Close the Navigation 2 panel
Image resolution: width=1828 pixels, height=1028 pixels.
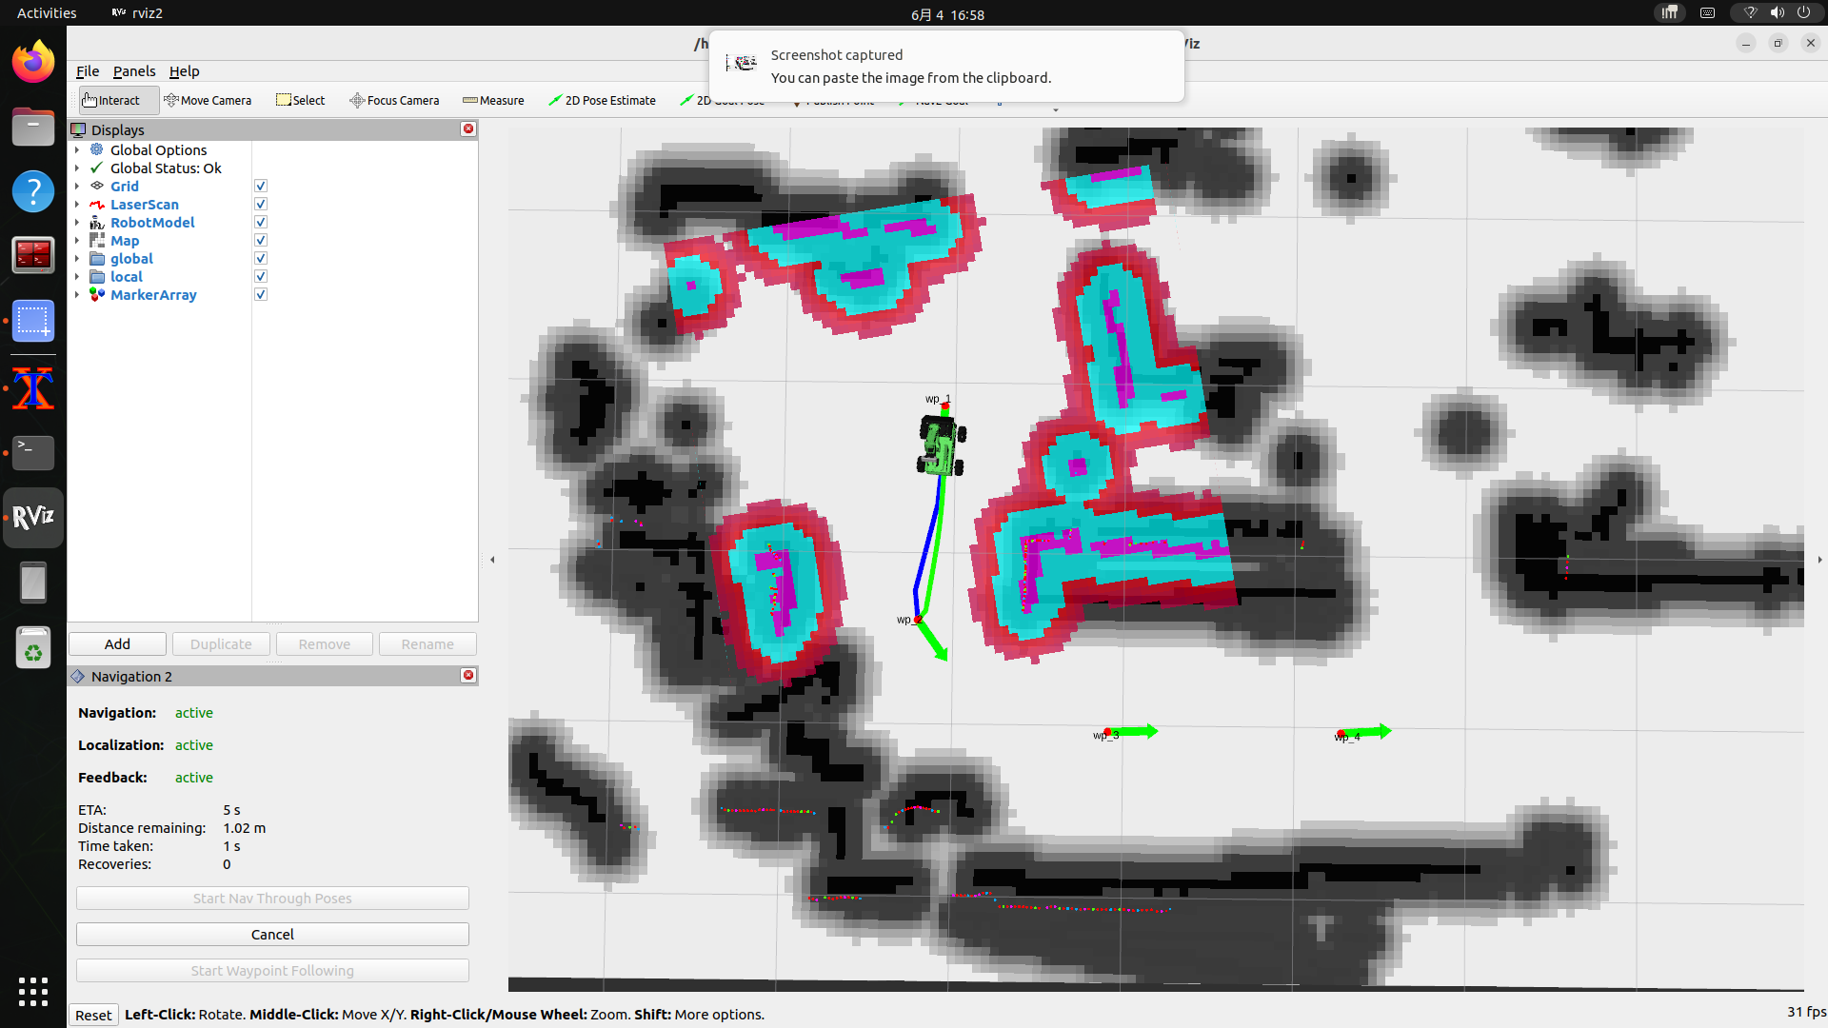click(468, 675)
